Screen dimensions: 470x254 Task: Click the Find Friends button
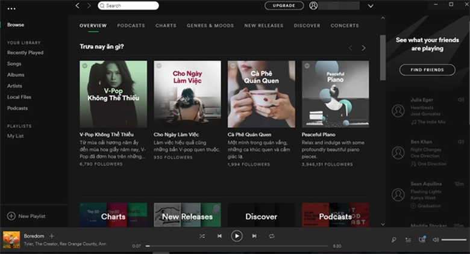(x=427, y=70)
